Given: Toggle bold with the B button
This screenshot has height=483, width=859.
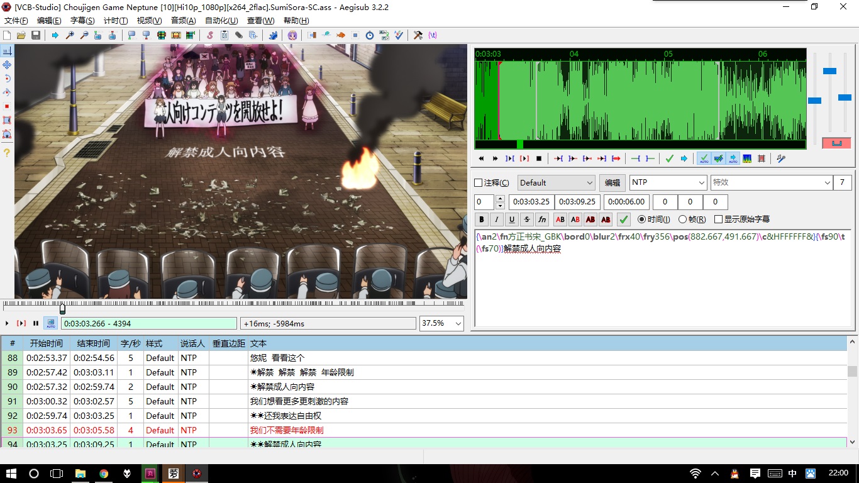Looking at the screenshot, I should 482,219.
